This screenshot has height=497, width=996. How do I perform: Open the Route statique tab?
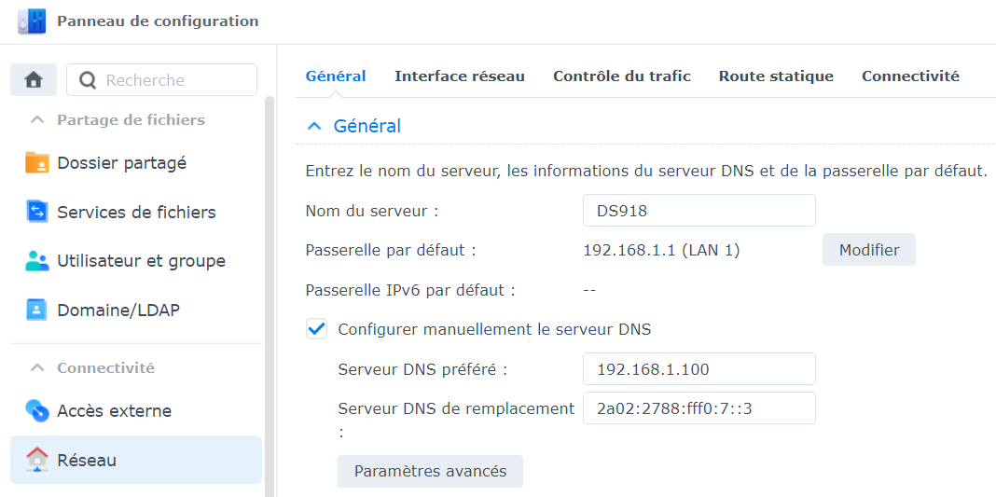pyautogui.click(x=776, y=76)
